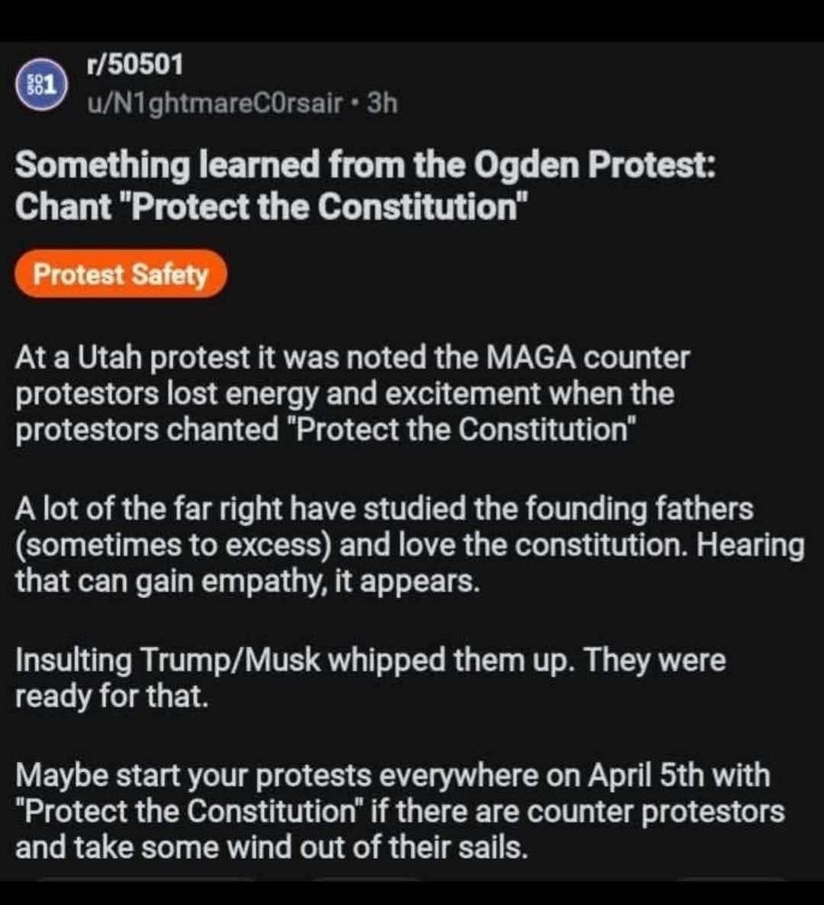Click the paragraph 'Insulting Trump/Musk whipped them up'
This screenshot has width=824, height=905.
(x=370, y=678)
